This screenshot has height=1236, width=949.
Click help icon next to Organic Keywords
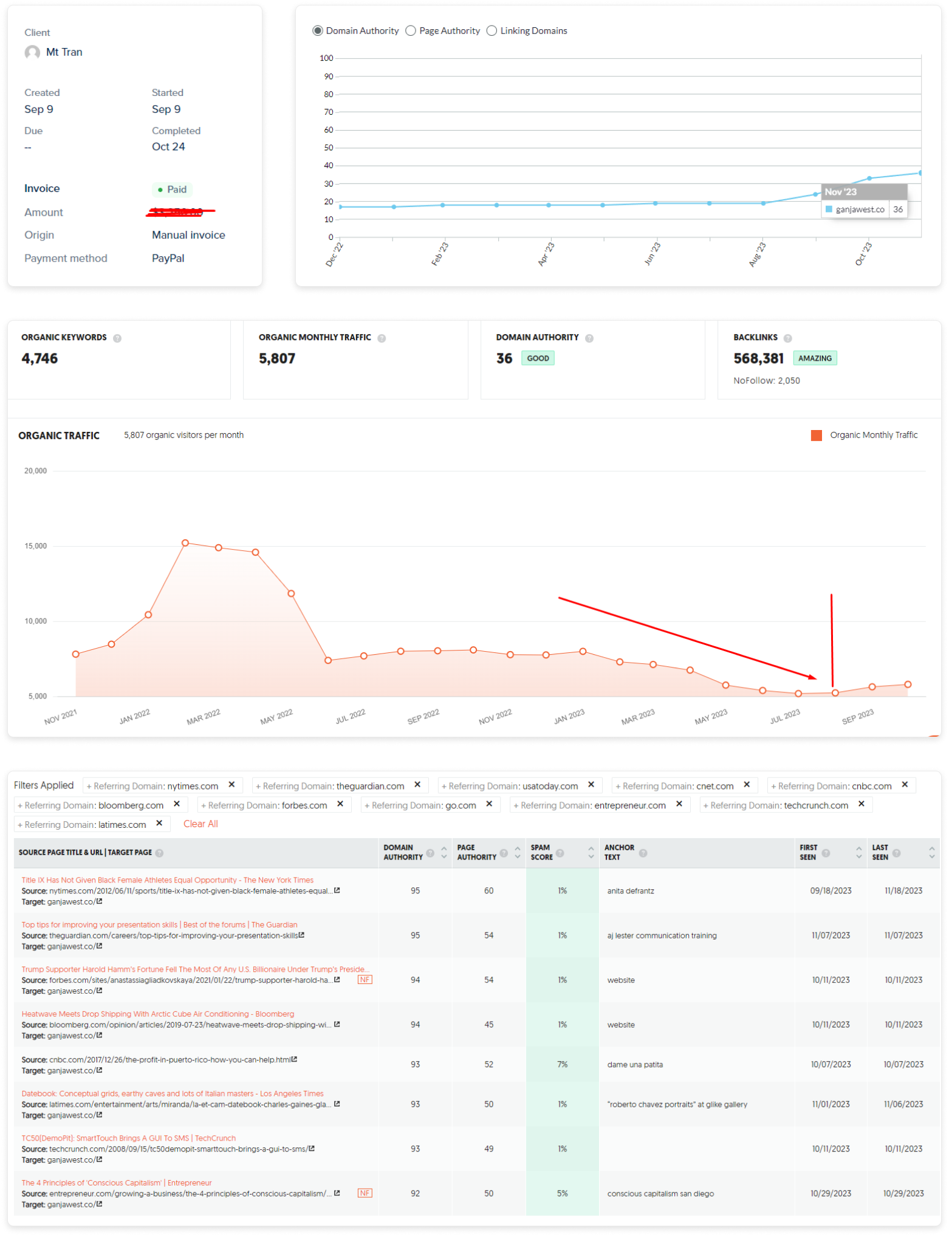point(117,338)
